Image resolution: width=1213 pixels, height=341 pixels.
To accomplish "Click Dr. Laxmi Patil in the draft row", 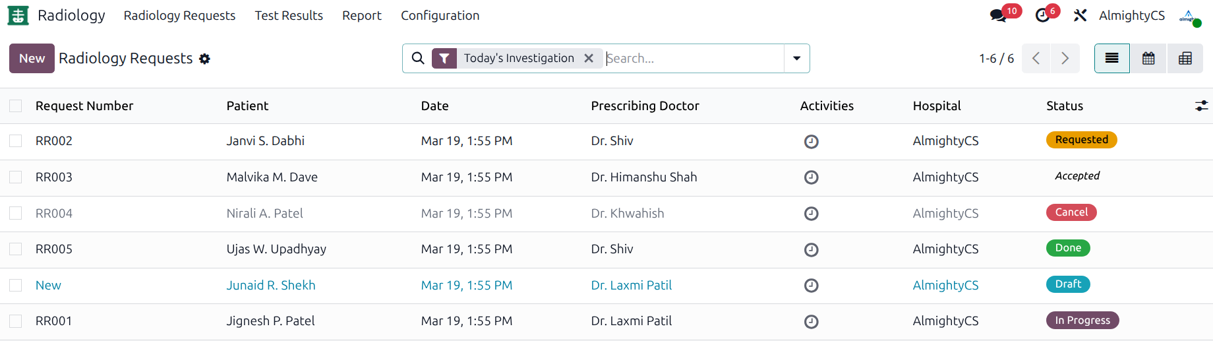I will pos(632,285).
